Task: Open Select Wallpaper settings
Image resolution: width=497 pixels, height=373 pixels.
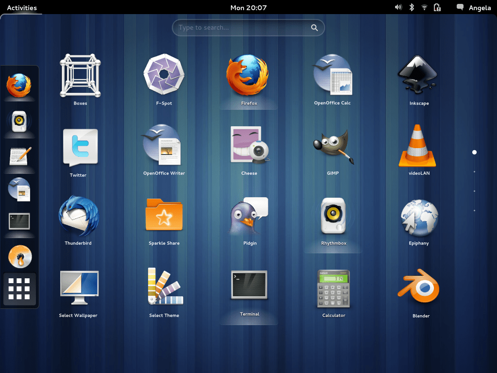Action: pos(79,288)
